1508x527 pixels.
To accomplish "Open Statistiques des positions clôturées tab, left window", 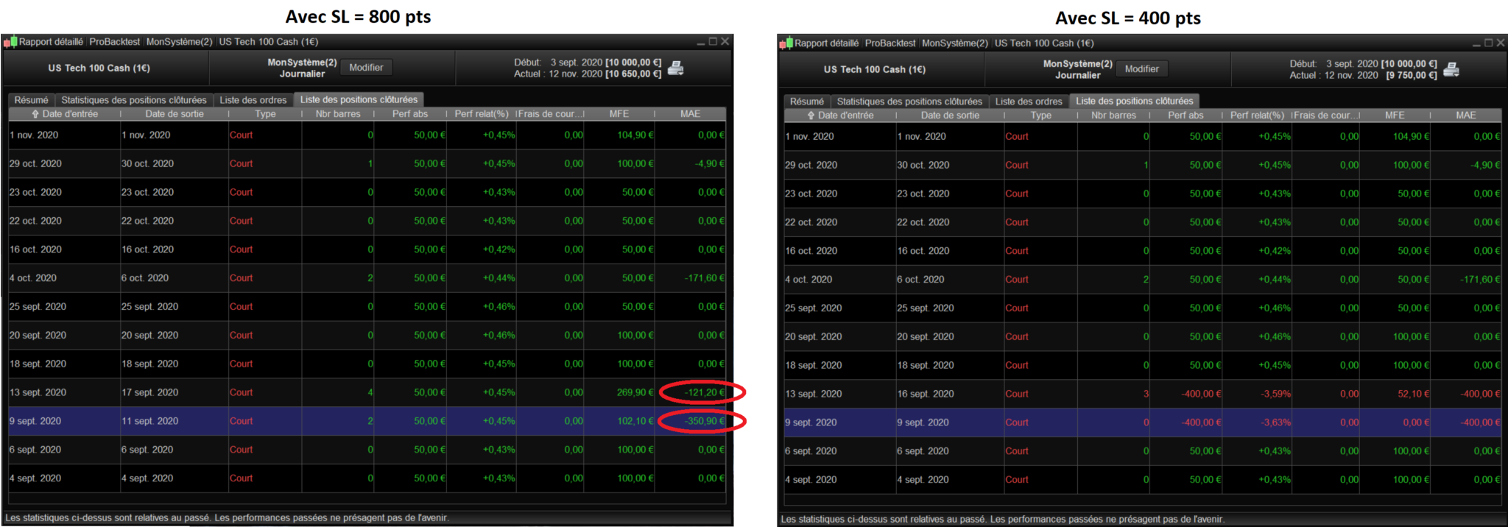I will point(134,100).
